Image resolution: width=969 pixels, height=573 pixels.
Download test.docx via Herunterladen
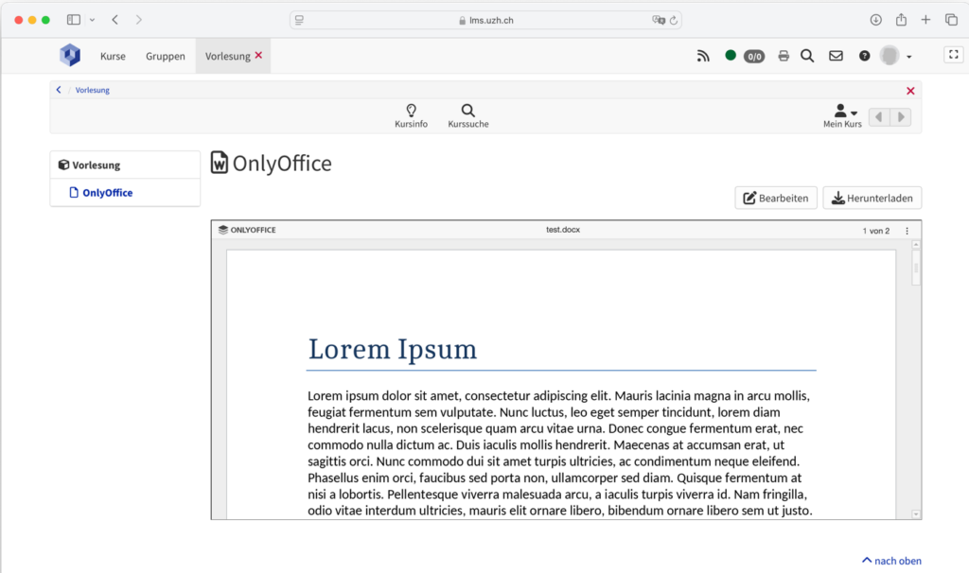point(872,198)
